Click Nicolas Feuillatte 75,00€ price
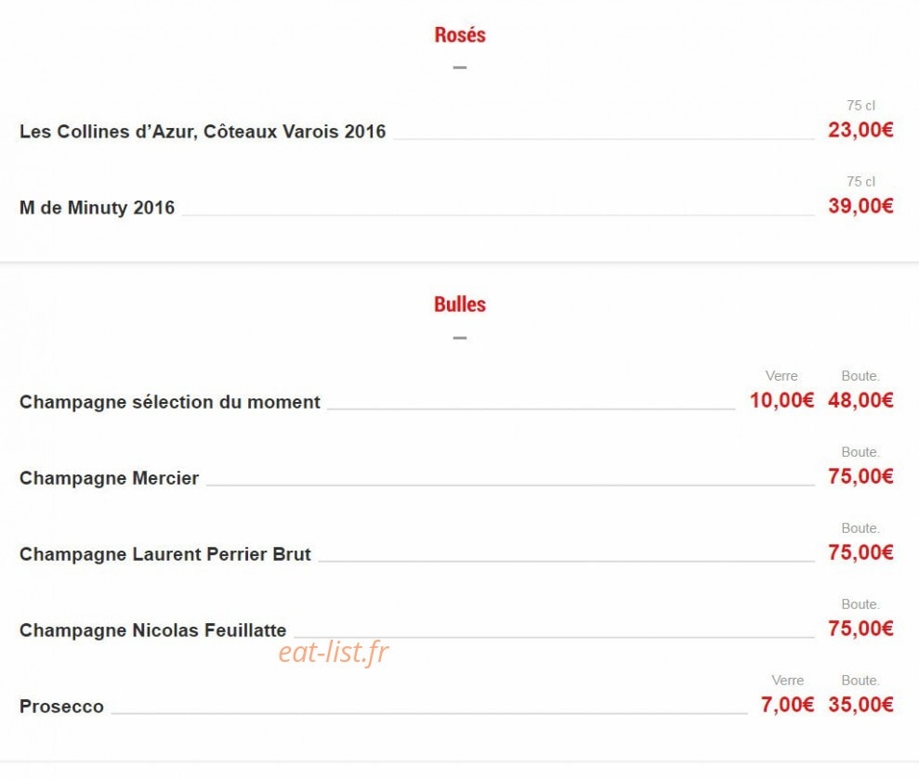This screenshot has height=779, width=919. click(860, 629)
